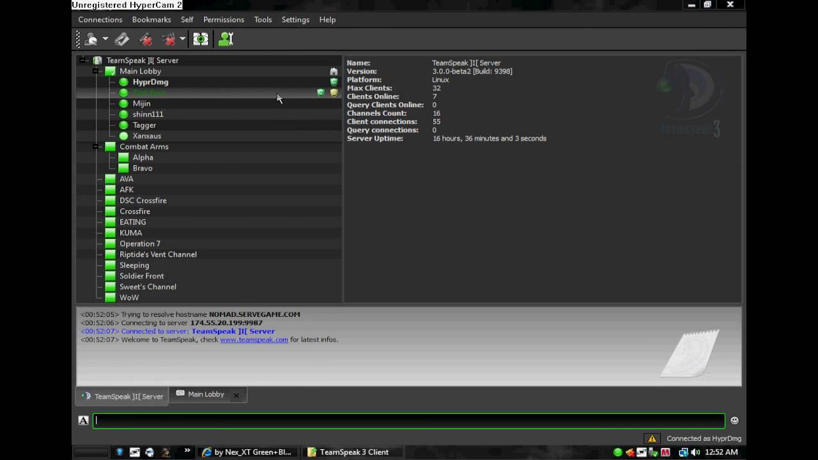
Task: Click the green circle next to Xanxaus
Action: pyautogui.click(x=124, y=136)
